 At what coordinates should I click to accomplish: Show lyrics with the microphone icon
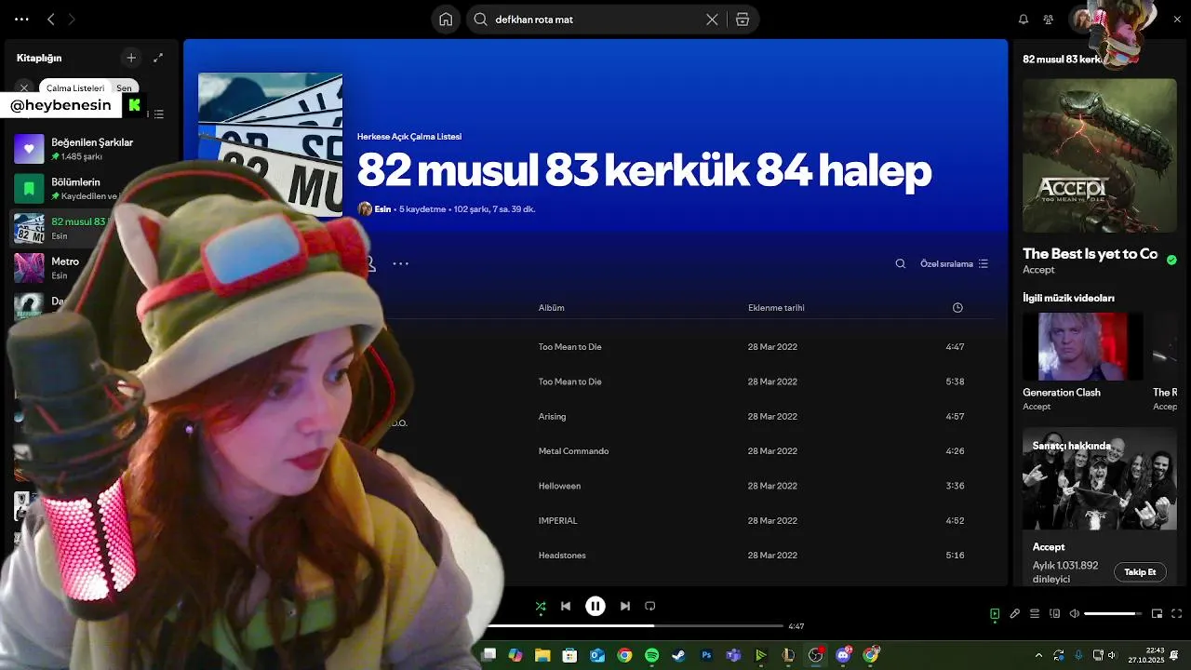point(1015,614)
